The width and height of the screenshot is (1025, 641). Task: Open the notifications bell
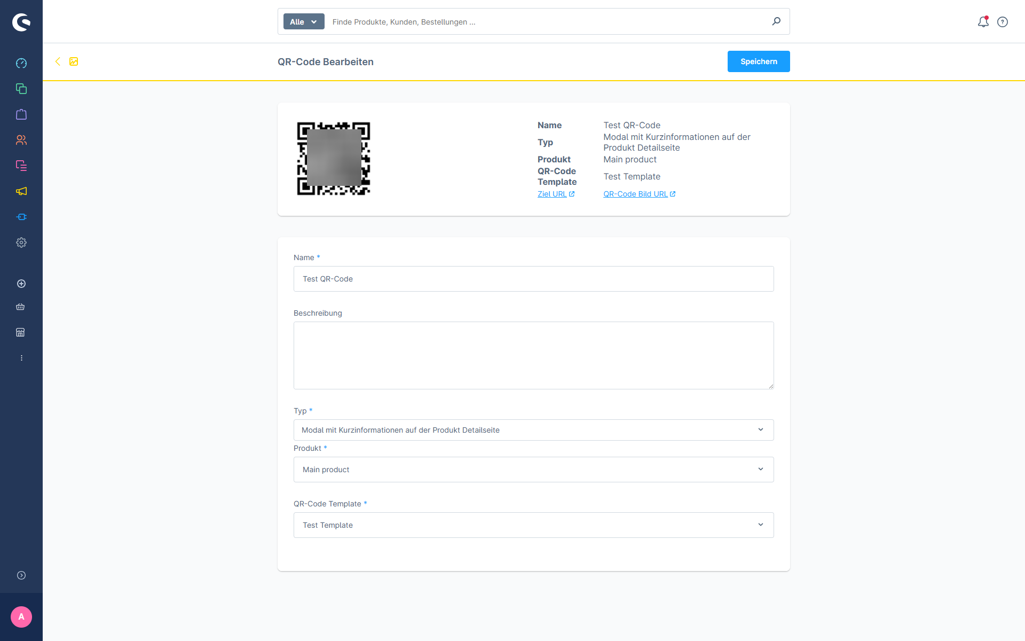pyautogui.click(x=983, y=22)
